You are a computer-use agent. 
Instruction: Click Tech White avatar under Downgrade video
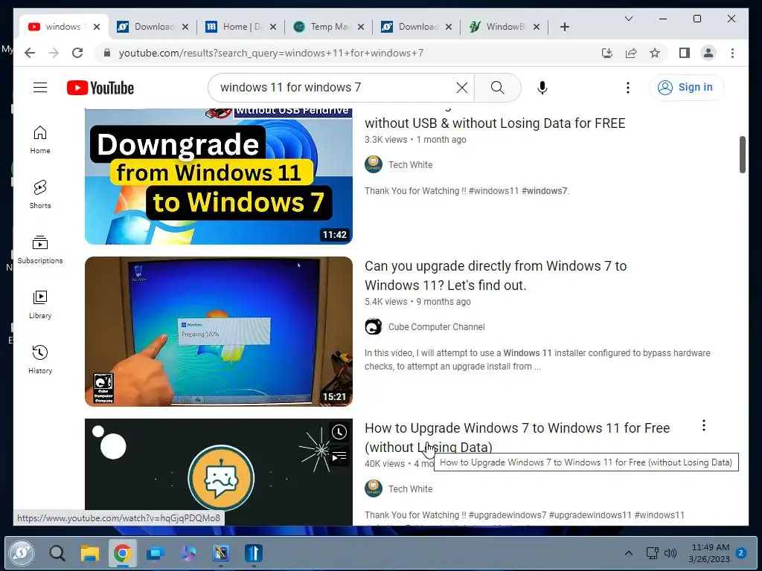pyautogui.click(x=374, y=164)
